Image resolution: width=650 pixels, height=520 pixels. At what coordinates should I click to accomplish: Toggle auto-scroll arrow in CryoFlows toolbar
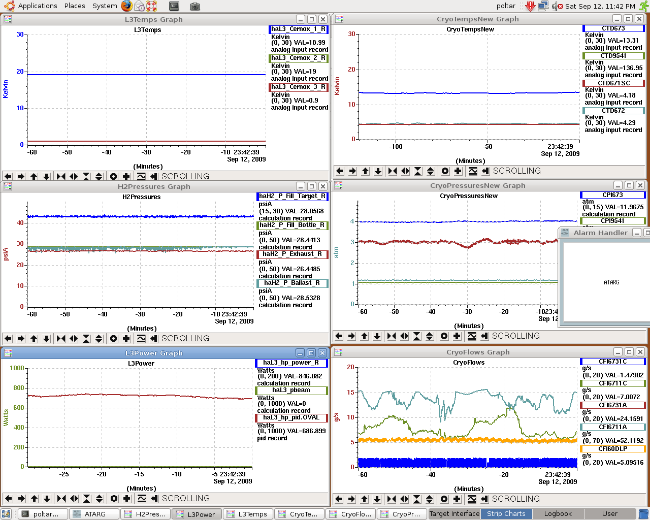tap(484, 499)
